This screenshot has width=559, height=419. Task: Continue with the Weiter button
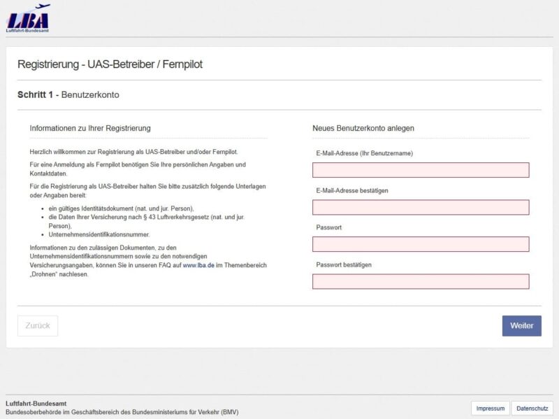(x=521, y=326)
